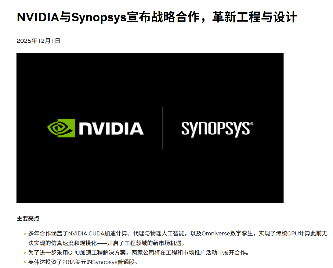
Task: Click the publication date 2025年12月1日
Action: [x=38, y=41]
